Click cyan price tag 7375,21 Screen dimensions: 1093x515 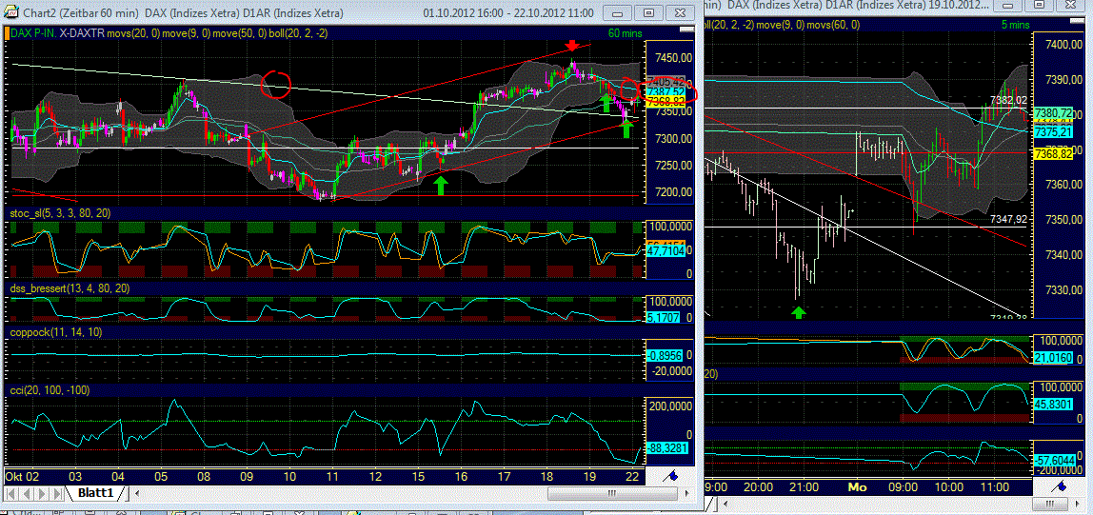[x=1052, y=130]
